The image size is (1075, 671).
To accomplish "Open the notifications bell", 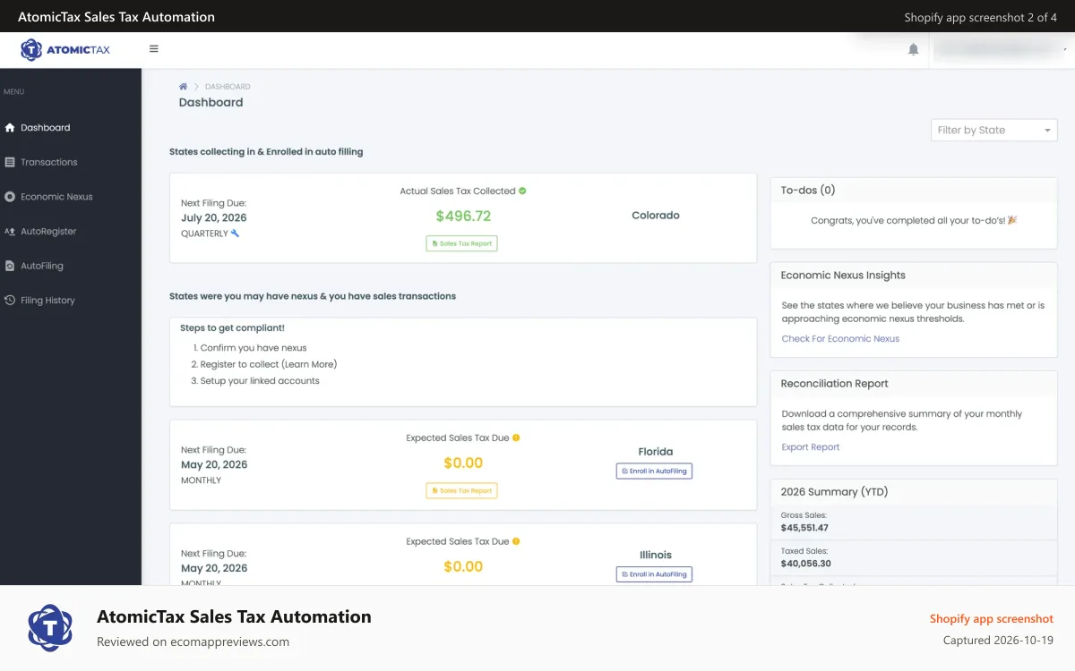I will click(x=914, y=50).
